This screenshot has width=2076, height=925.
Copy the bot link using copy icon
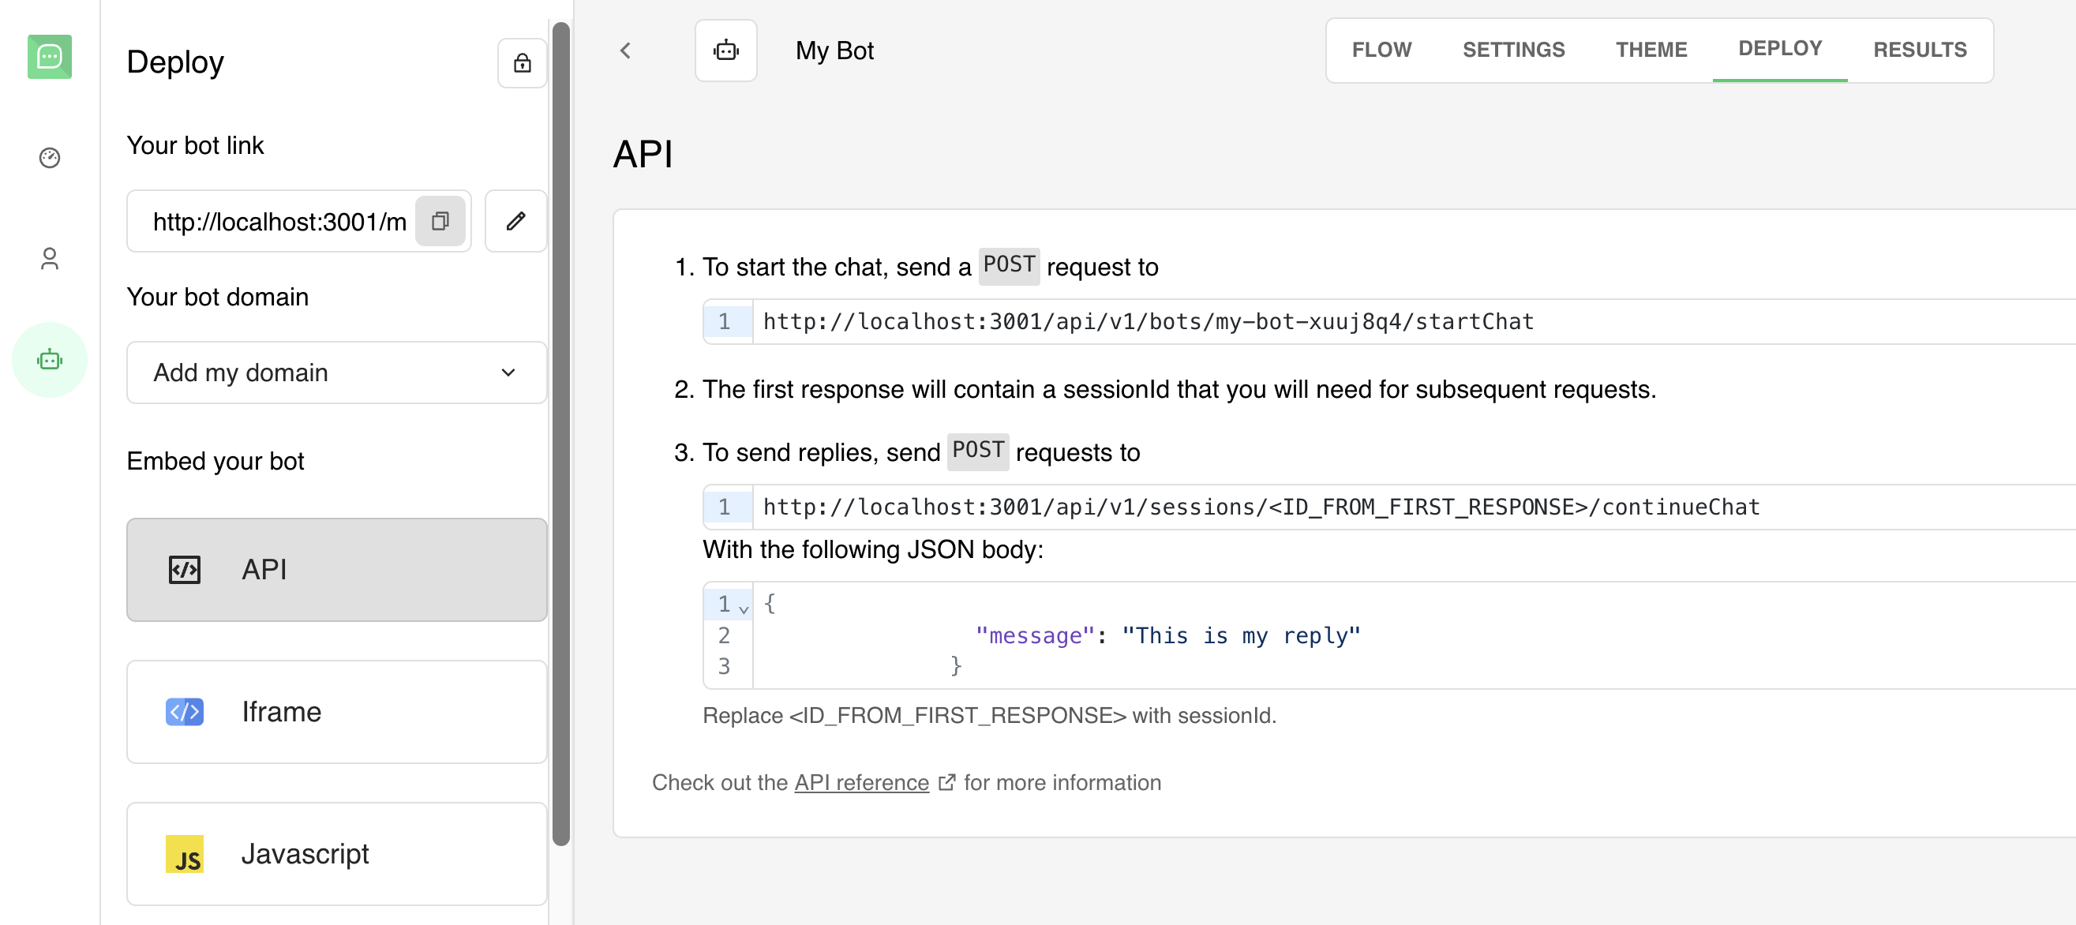point(440,221)
